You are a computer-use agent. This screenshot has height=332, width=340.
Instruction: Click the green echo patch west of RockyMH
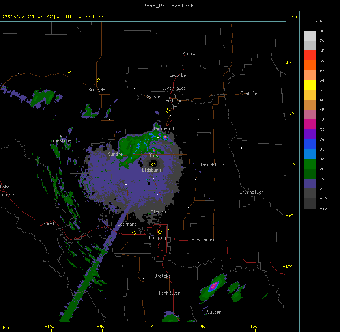point(43,97)
